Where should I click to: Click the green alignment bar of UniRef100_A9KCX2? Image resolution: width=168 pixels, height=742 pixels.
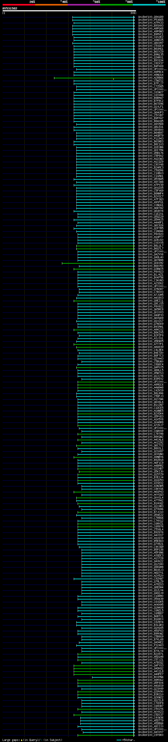(x=104, y=330)
